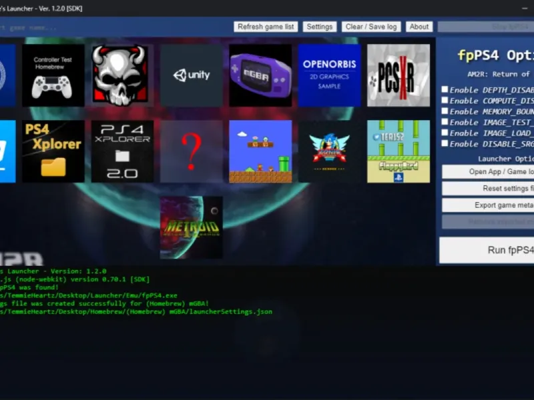Click the Refresh game list button
The width and height of the screenshot is (534, 400).
pyautogui.click(x=266, y=27)
